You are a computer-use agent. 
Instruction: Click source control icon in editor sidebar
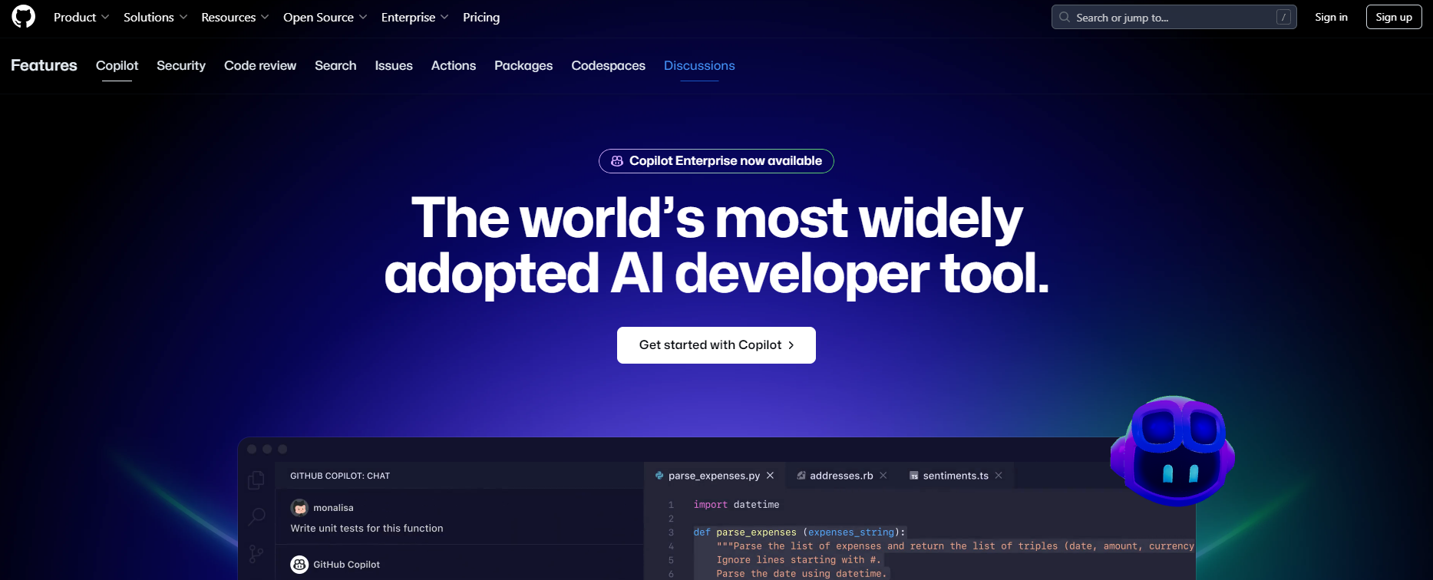click(x=256, y=554)
